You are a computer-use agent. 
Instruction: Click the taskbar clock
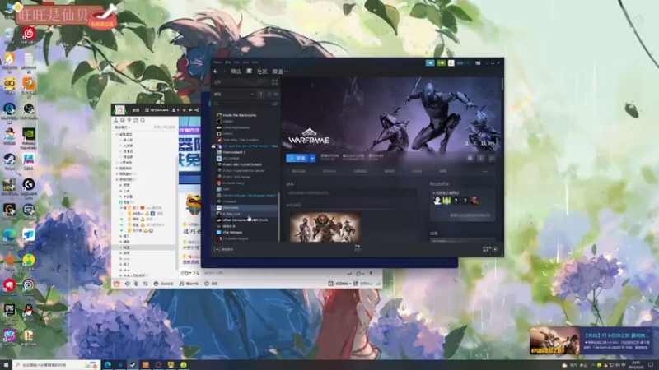[x=635, y=364]
